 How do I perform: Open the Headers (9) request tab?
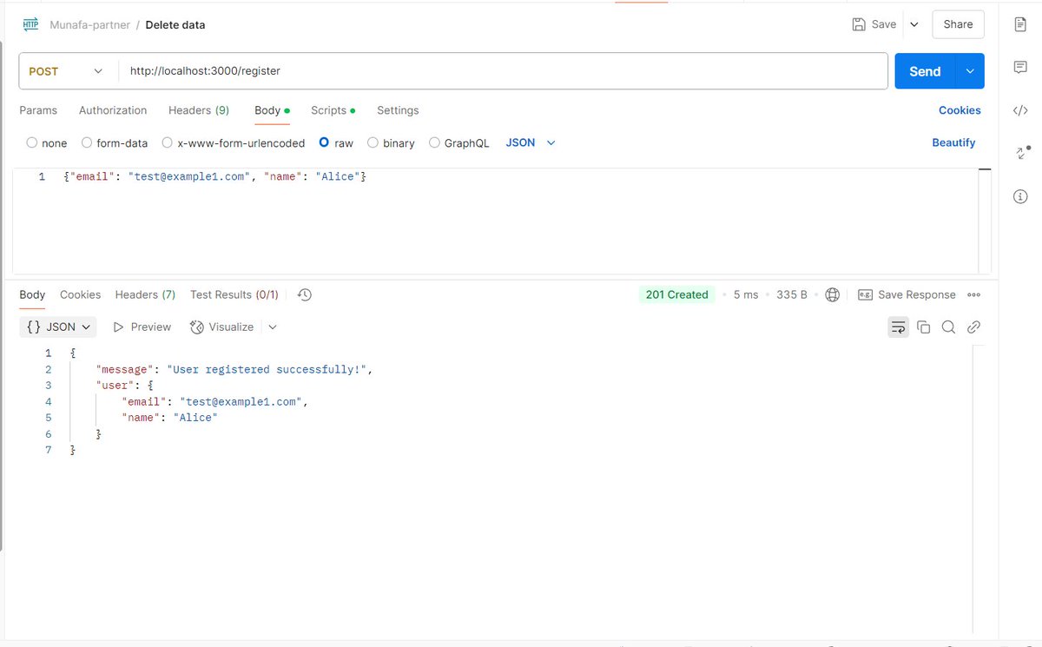click(x=199, y=110)
